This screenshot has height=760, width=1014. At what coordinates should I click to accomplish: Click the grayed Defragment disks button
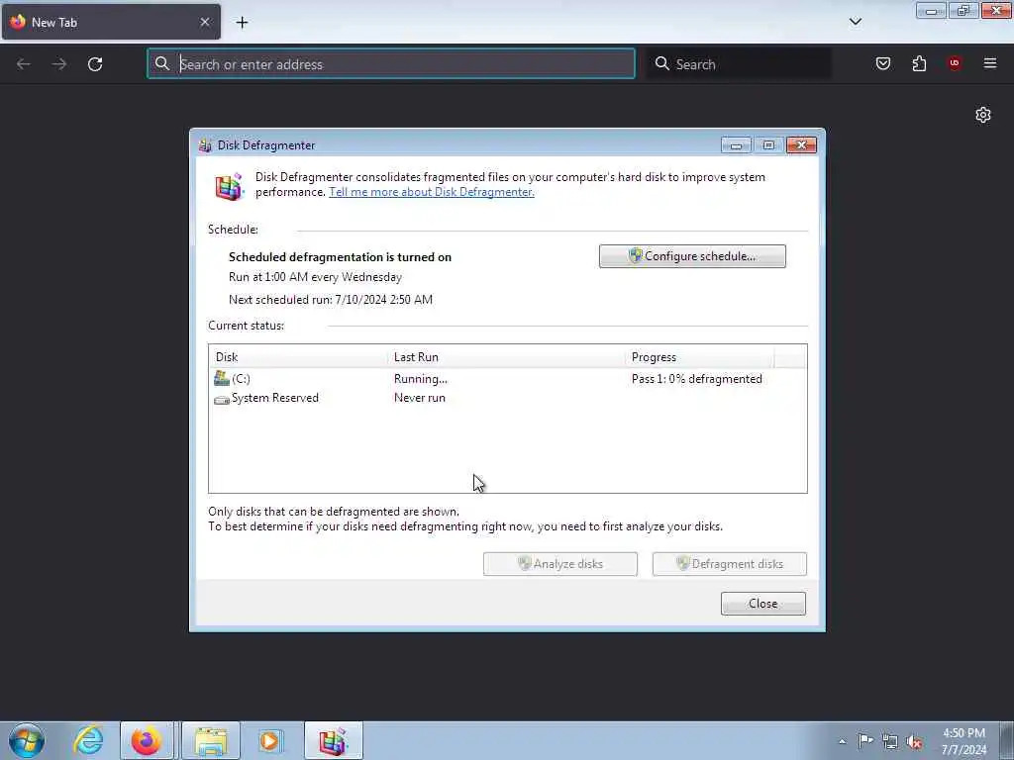(730, 563)
